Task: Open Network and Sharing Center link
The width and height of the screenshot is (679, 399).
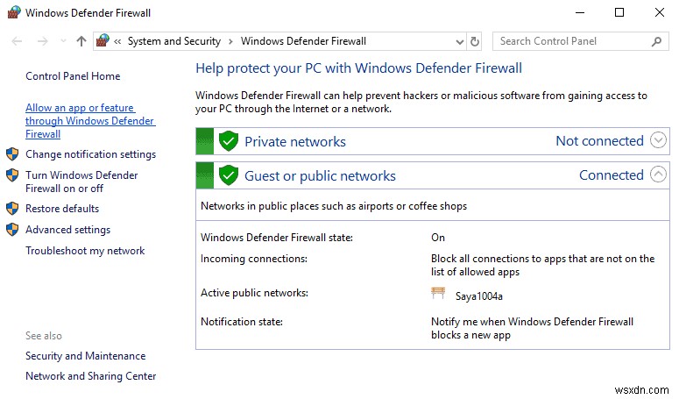Action: (90, 376)
